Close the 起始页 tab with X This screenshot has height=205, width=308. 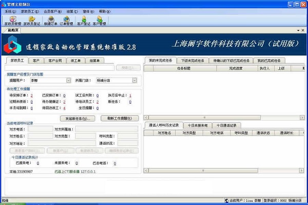pyautogui.click(x=303, y=30)
